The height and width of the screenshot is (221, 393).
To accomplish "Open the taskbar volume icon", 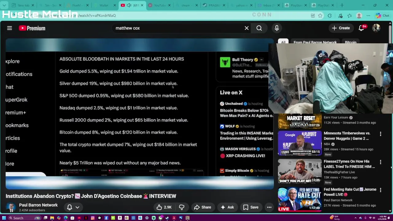I will pos(374,218).
